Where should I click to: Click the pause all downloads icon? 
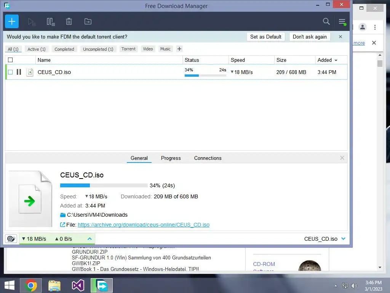51,22
